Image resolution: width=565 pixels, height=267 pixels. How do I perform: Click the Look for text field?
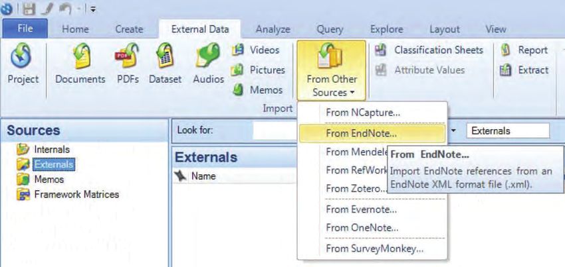[x=275, y=131]
